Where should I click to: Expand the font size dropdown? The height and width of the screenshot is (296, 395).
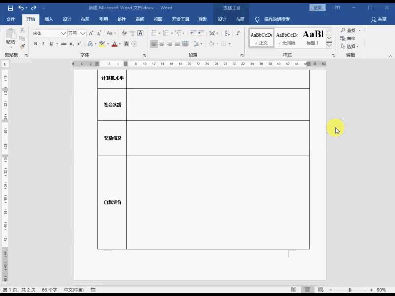coord(83,33)
